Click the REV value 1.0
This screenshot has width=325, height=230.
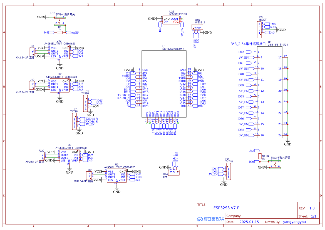point(312,208)
